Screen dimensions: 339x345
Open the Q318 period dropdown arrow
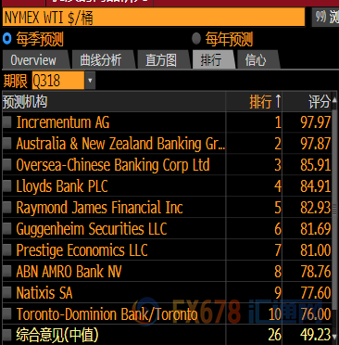[90, 81]
